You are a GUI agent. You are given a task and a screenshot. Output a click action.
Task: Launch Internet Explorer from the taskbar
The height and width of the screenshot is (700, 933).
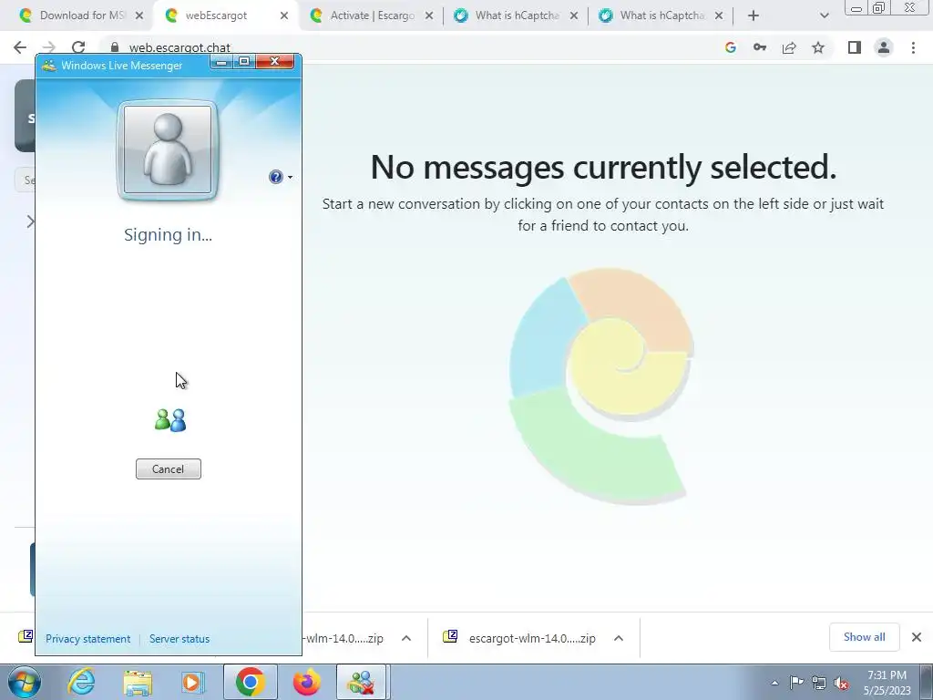point(81,682)
